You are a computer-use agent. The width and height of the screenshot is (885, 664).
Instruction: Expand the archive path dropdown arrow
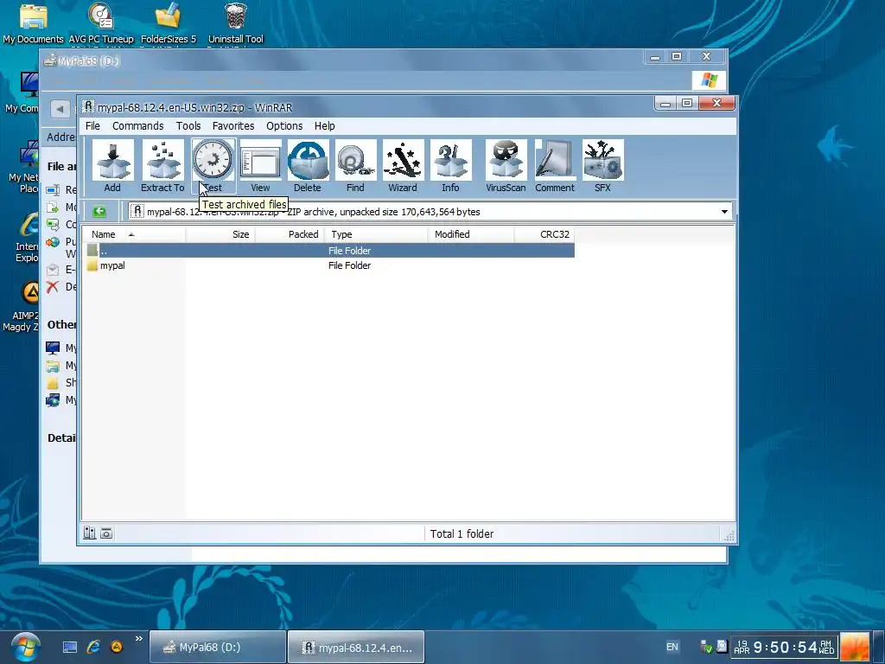pos(724,212)
